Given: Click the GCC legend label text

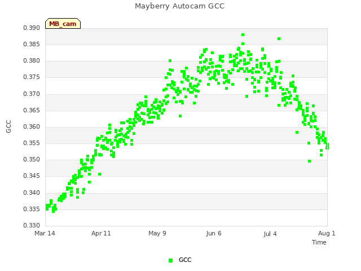Looking at the screenshot, I should (185, 260).
